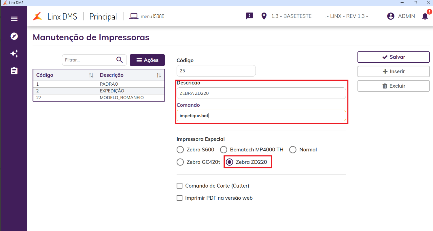Viewport: 433px width, 231px height.
Task: Click the ADMIN user avatar icon
Action: (x=391, y=16)
